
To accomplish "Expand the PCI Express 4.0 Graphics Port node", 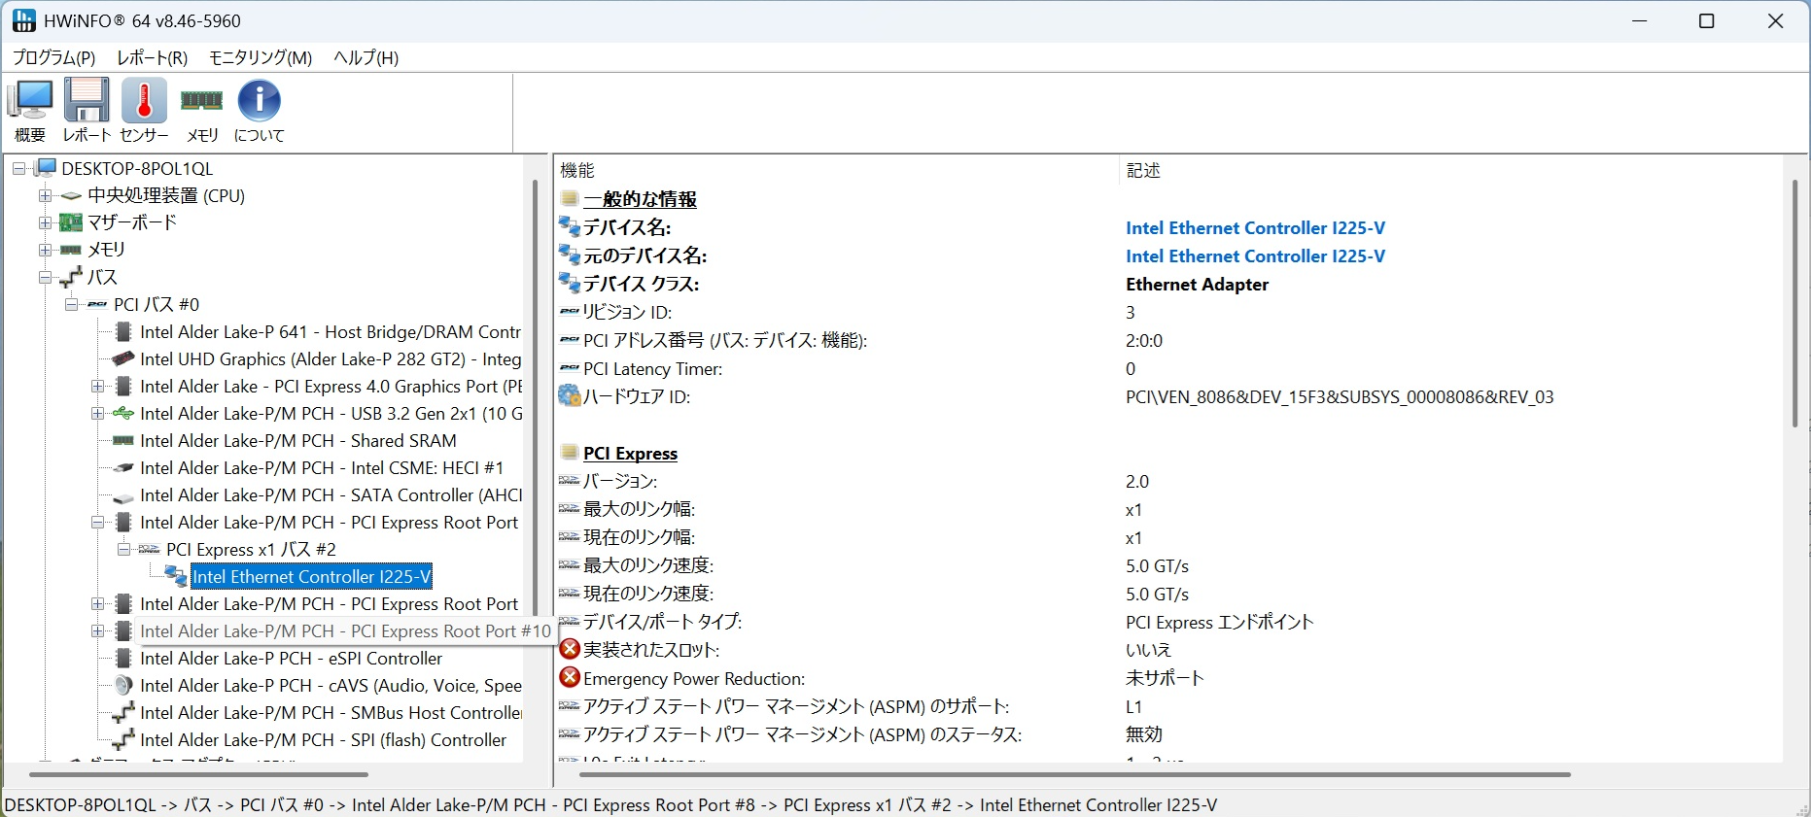I will [x=97, y=386].
